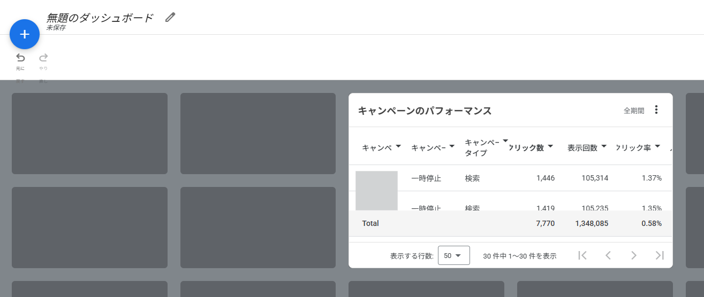Open the キャンペーン タイプ column header menu

(505, 140)
